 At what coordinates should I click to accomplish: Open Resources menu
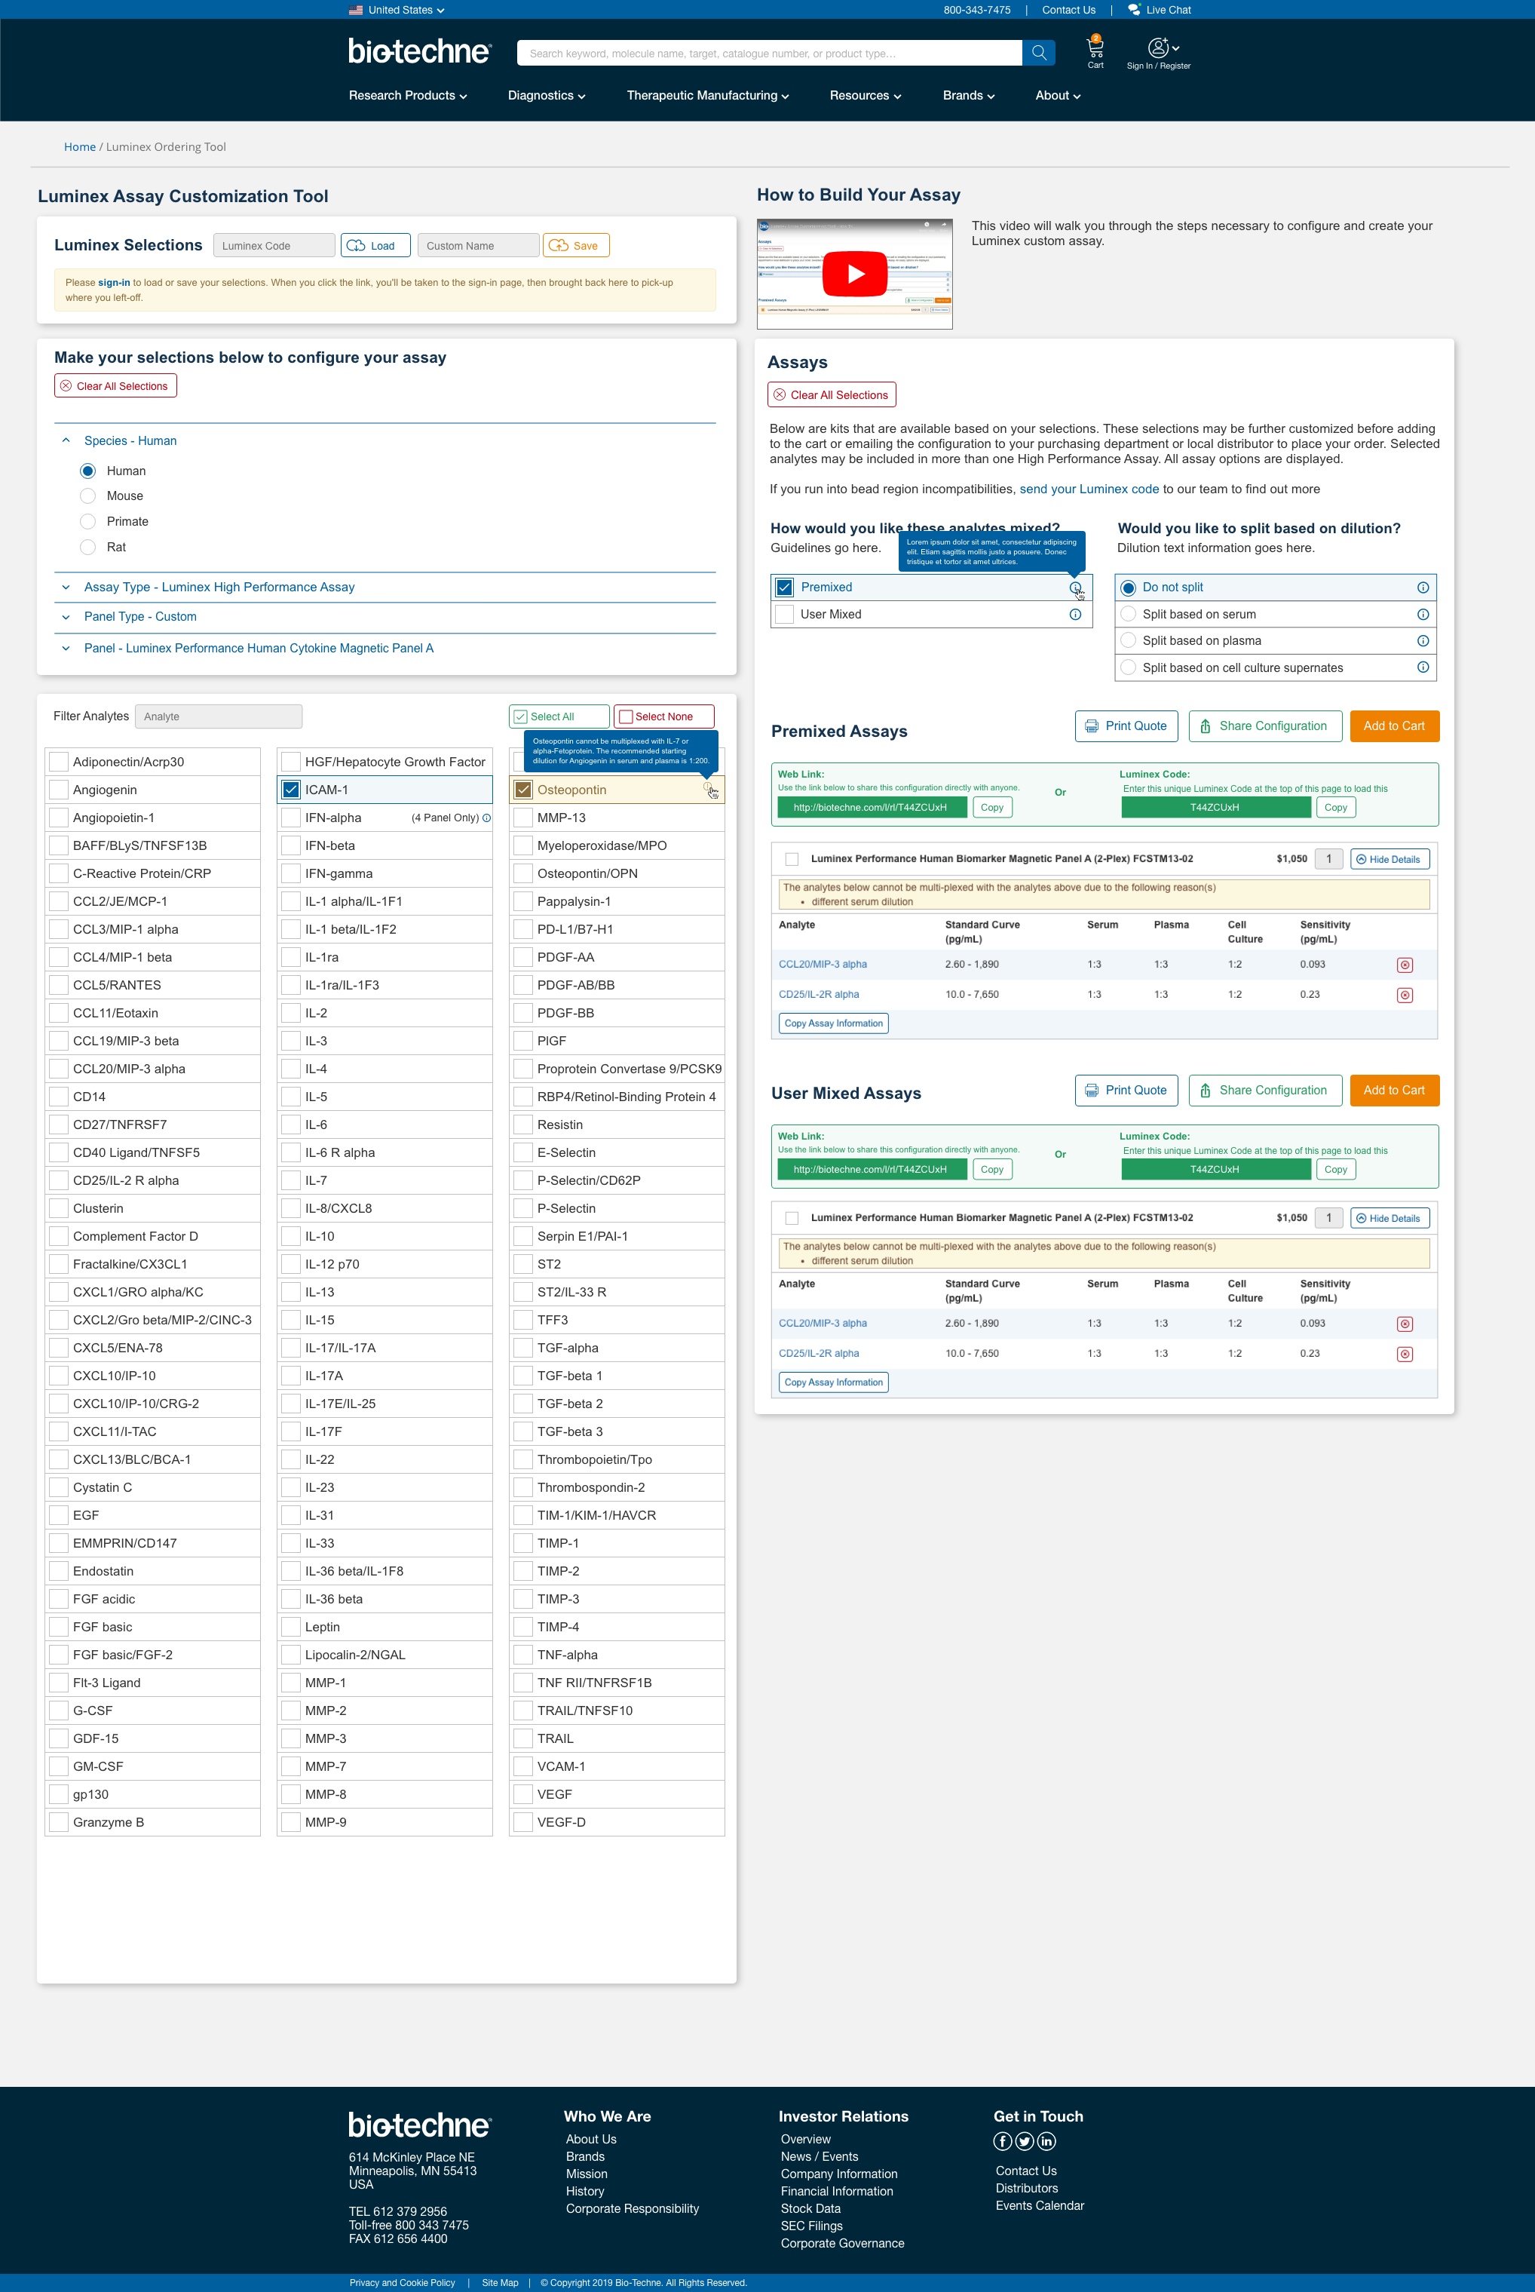866,96
